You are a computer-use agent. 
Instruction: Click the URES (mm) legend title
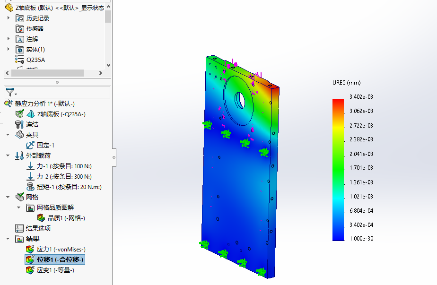point(346,83)
